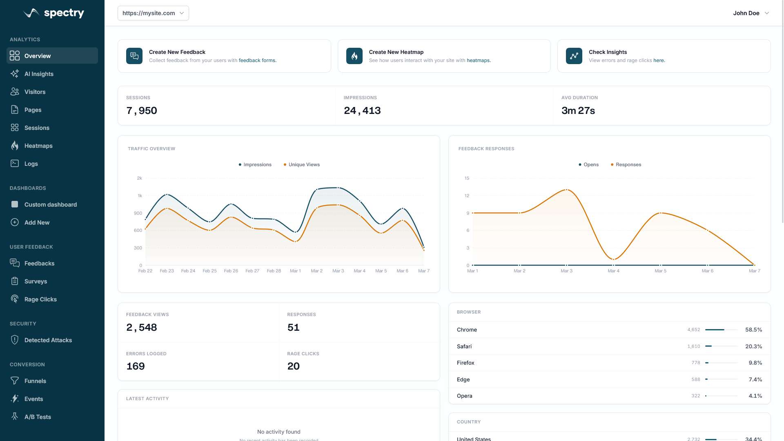Click the AI Insights sparkle icon

coord(15,74)
